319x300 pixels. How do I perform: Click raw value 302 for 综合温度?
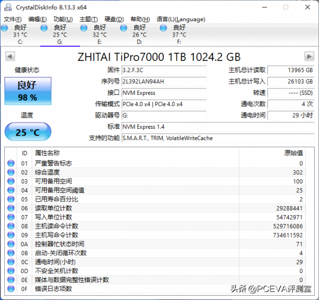pyautogui.click(x=298, y=172)
